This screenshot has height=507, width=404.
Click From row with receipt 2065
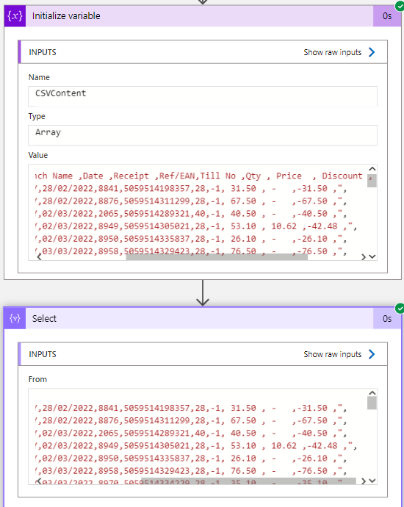tap(191, 434)
